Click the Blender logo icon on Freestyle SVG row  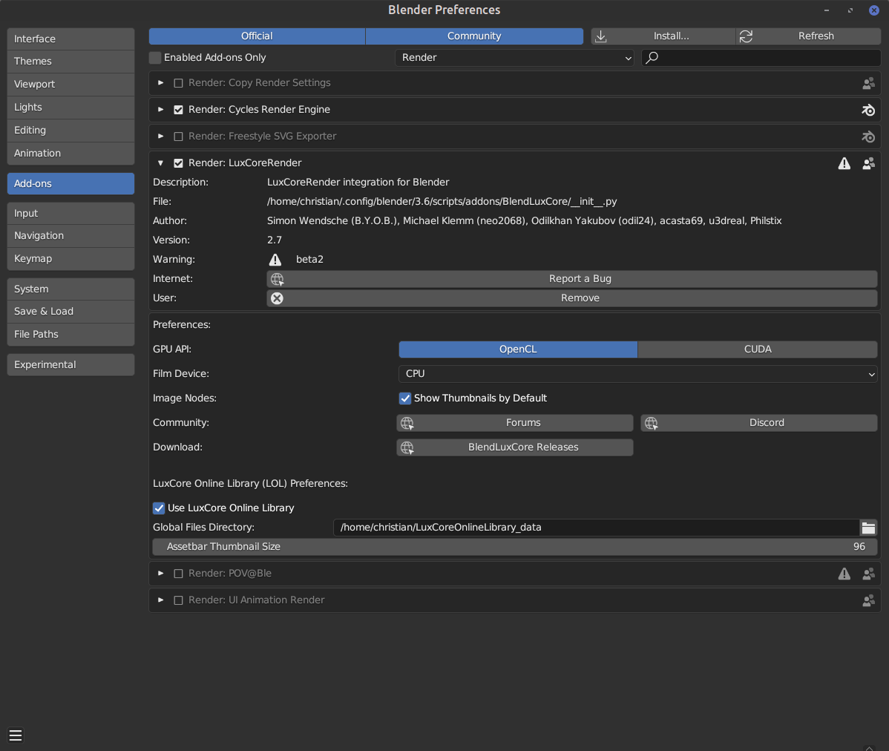tap(868, 137)
